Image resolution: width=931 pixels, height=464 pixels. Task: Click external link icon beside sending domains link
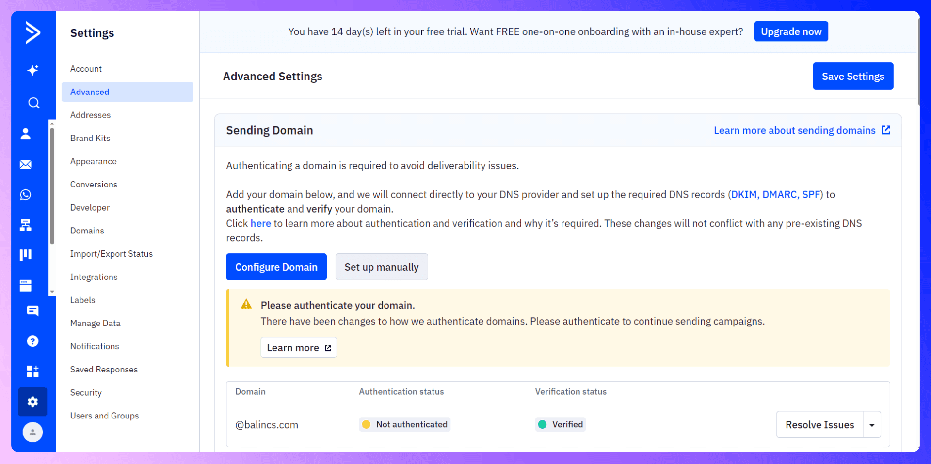[886, 130]
